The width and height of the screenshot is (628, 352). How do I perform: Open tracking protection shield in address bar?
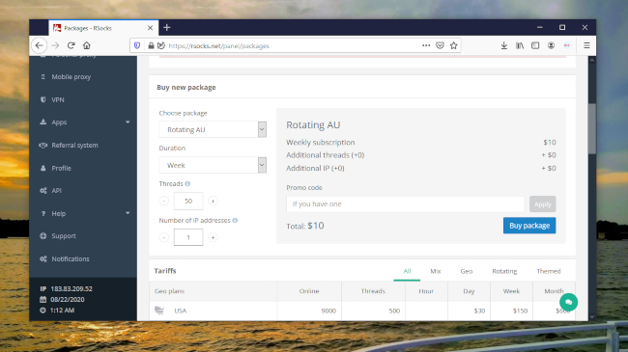(x=137, y=45)
